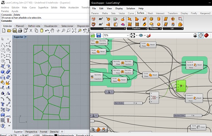Expand more Rhino sidebar tools chevron
This screenshot has height=136, width=212.
tap(9, 126)
